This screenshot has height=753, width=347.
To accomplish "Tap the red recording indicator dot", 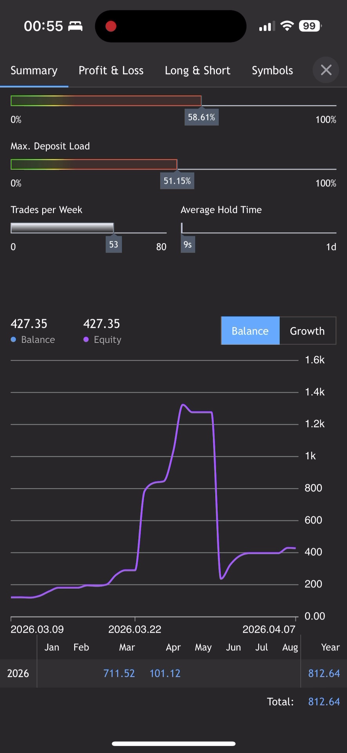I will pyautogui.click(x=111, y=26).
